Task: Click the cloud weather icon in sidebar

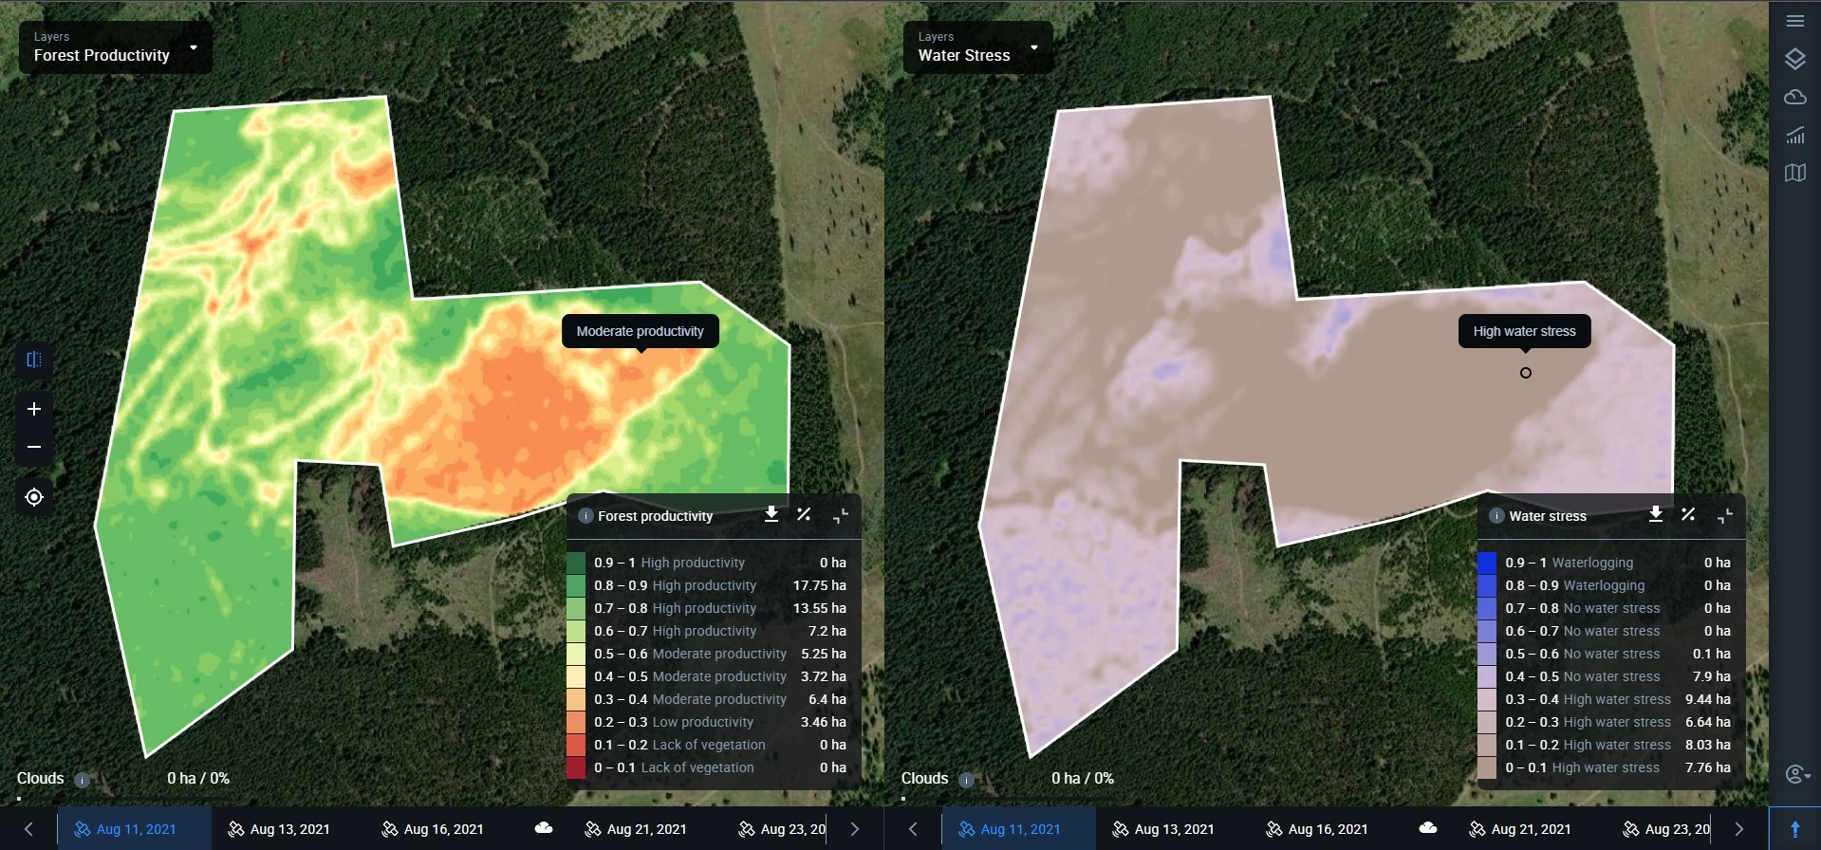Action: [x=1794, y=97]
